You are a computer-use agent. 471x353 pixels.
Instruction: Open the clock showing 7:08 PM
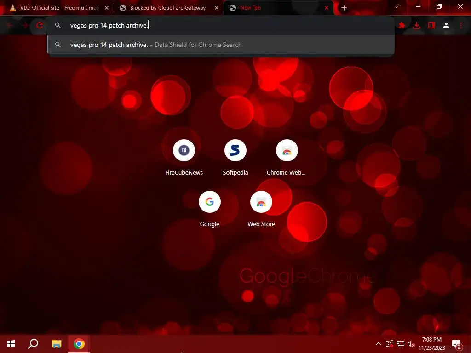[x=431, y=344]
